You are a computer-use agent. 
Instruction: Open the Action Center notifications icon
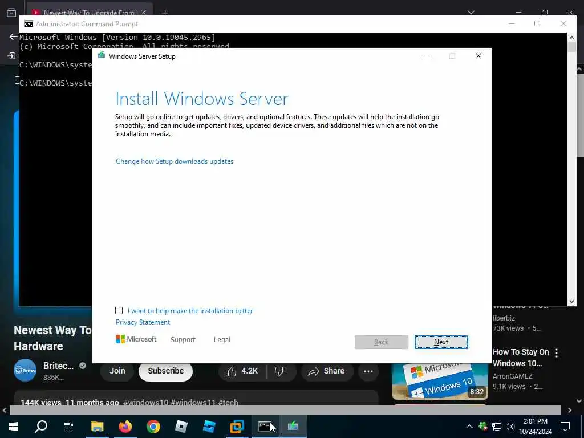(x=565, y=427)
